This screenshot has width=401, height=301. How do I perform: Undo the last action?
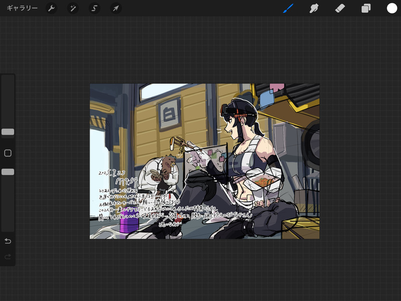(x=8, y=241)
